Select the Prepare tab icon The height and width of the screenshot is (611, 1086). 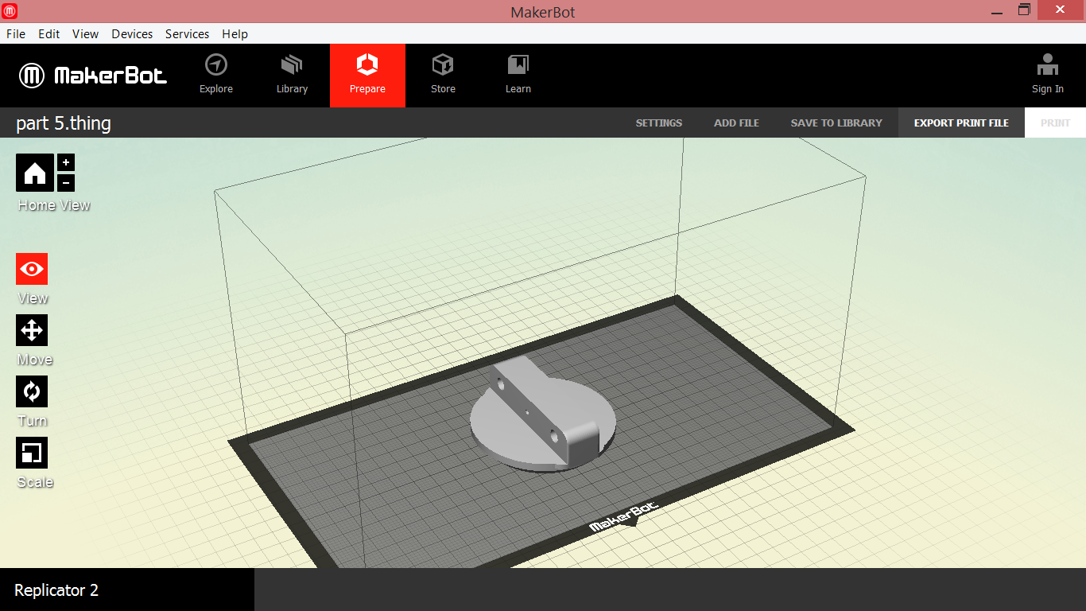click(x=367, y=65)
